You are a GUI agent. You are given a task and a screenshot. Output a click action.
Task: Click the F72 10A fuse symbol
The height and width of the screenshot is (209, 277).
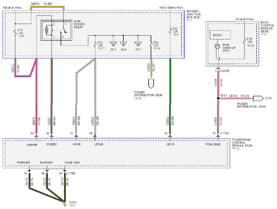15,32
